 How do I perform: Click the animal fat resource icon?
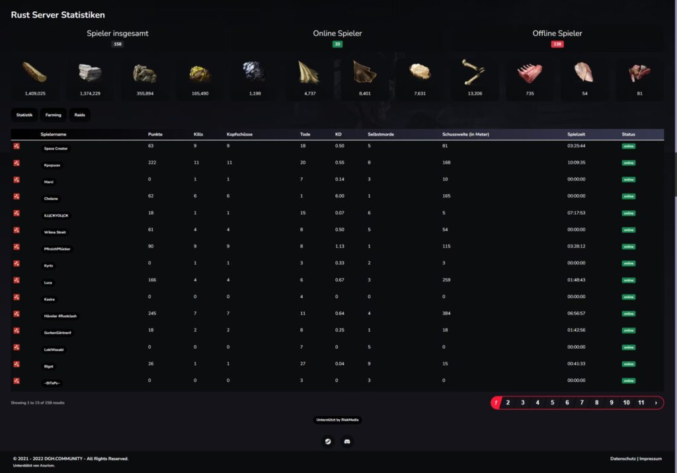[420, 71]
